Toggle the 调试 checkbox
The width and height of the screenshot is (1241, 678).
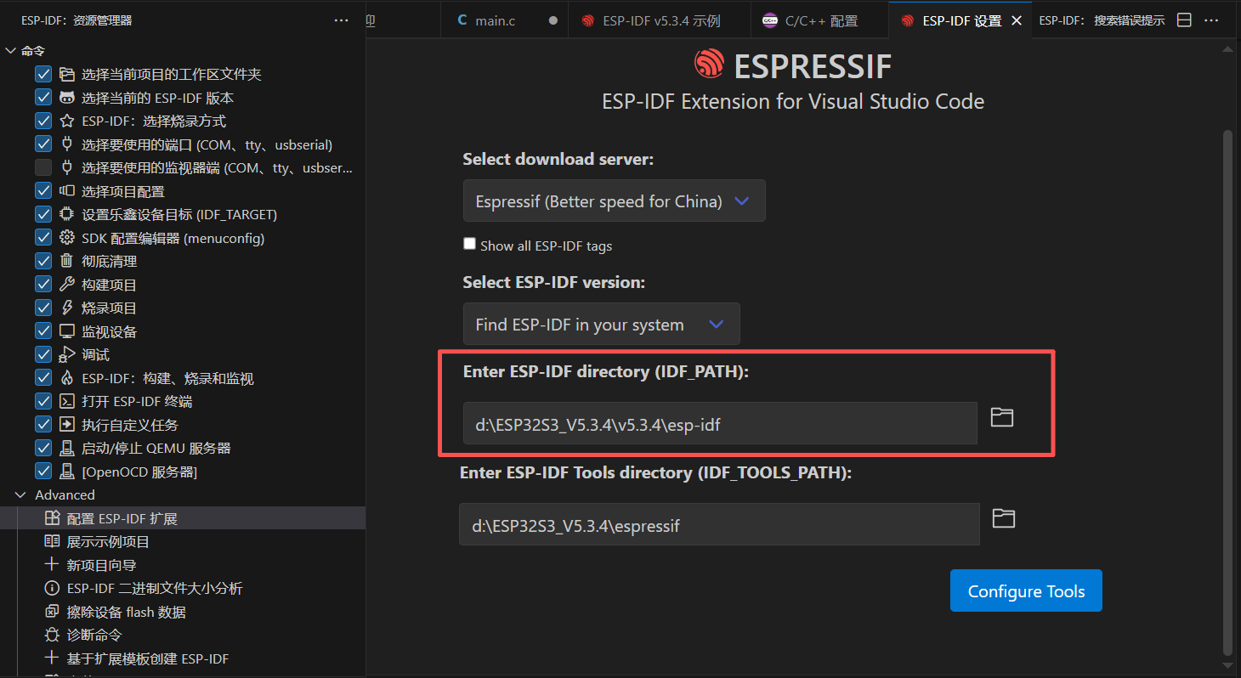pyautogui.click(x=43, y=355)
